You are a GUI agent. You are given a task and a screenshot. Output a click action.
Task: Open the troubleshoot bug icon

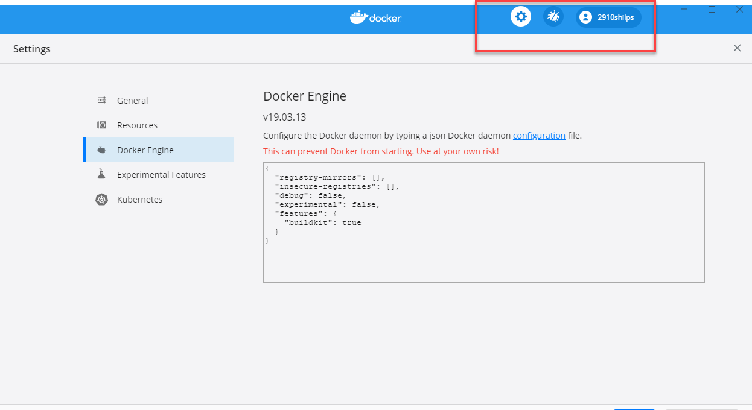tap(553, 17)
